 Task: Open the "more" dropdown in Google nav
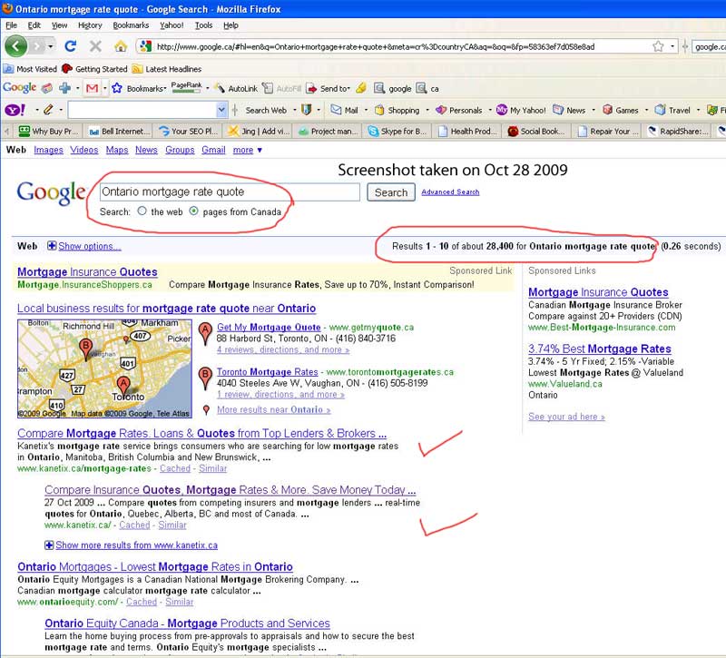pos(247,150)
